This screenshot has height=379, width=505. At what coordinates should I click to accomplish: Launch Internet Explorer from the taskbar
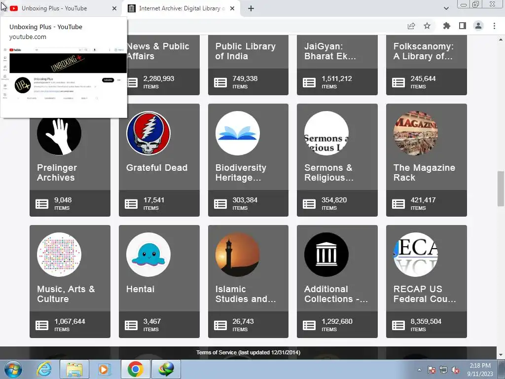point(44,369)
